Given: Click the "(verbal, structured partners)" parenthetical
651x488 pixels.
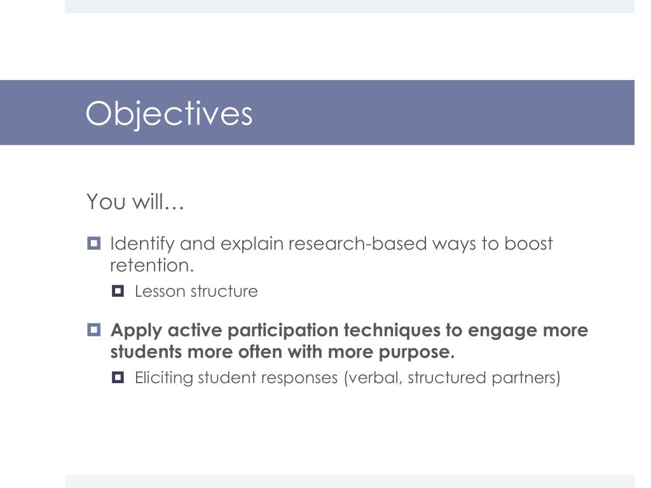Looking at the screenshot, I should (452, 377).
